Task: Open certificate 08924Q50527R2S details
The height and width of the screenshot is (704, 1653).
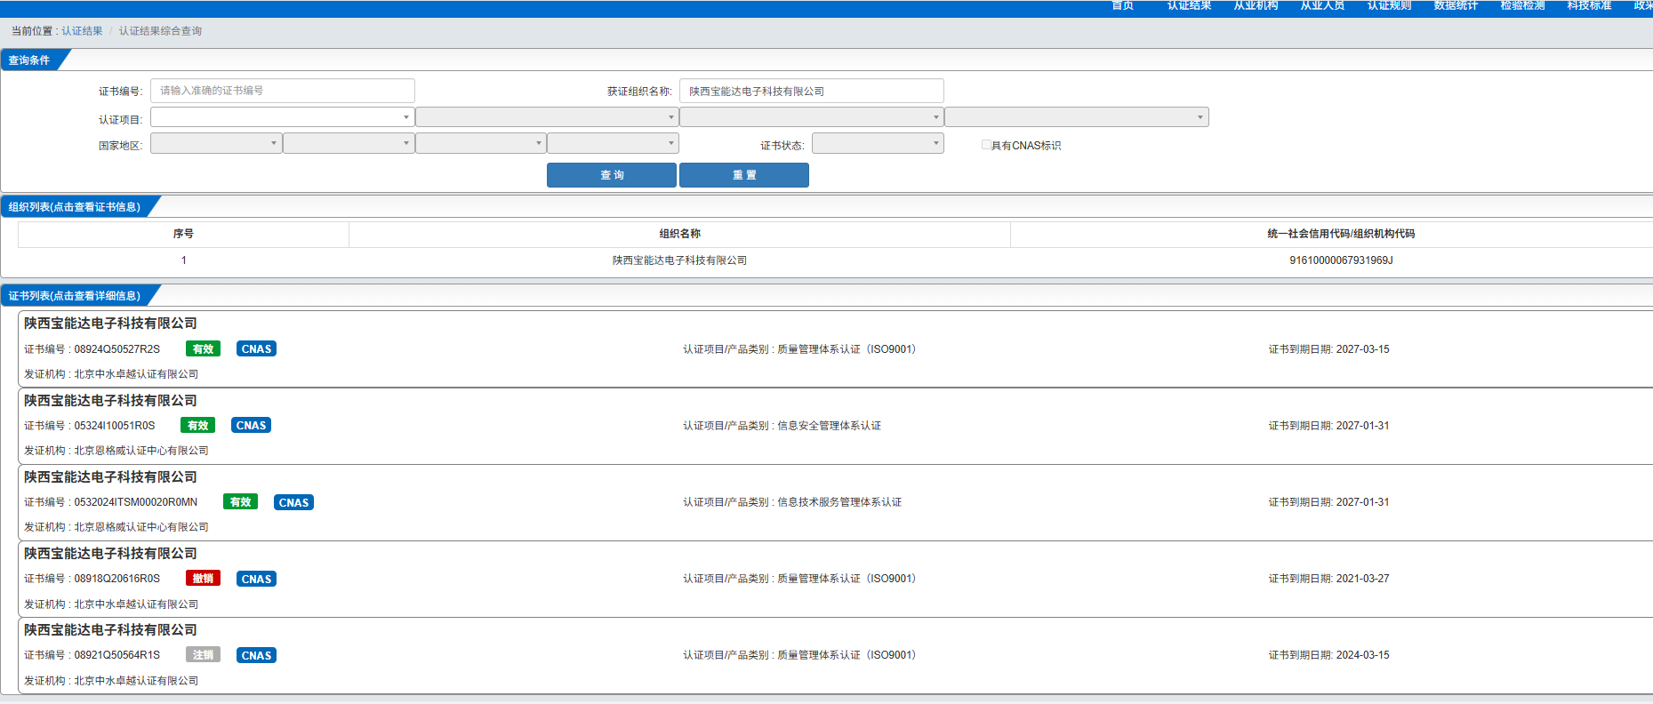Action: pos(116,349)
